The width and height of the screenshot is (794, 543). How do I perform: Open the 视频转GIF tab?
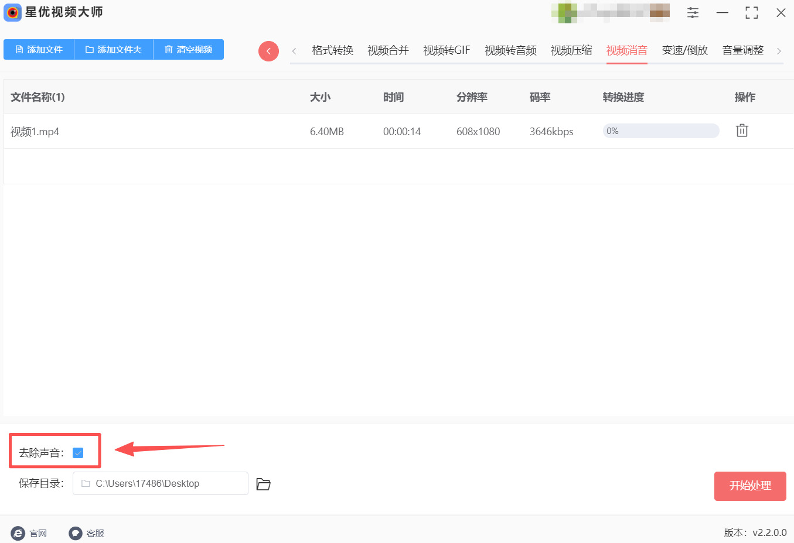coord(447,50)
